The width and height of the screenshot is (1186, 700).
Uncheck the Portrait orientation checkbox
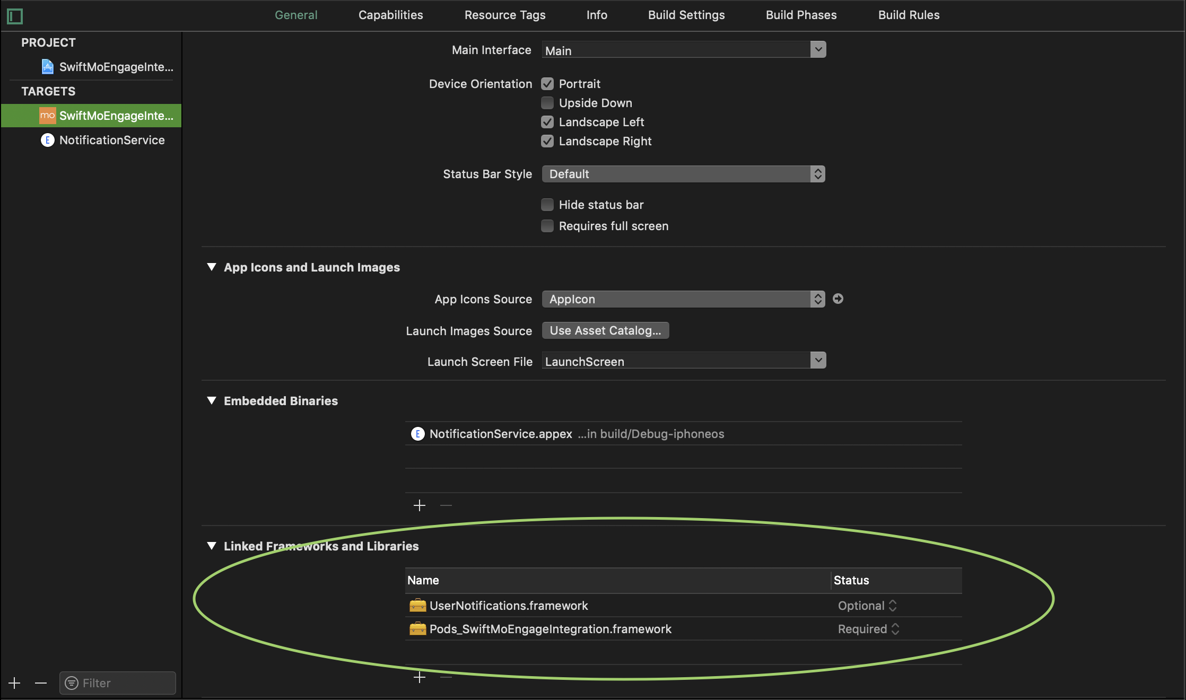547,84
